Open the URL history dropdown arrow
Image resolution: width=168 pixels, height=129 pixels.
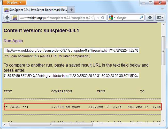tap(98, 18)
